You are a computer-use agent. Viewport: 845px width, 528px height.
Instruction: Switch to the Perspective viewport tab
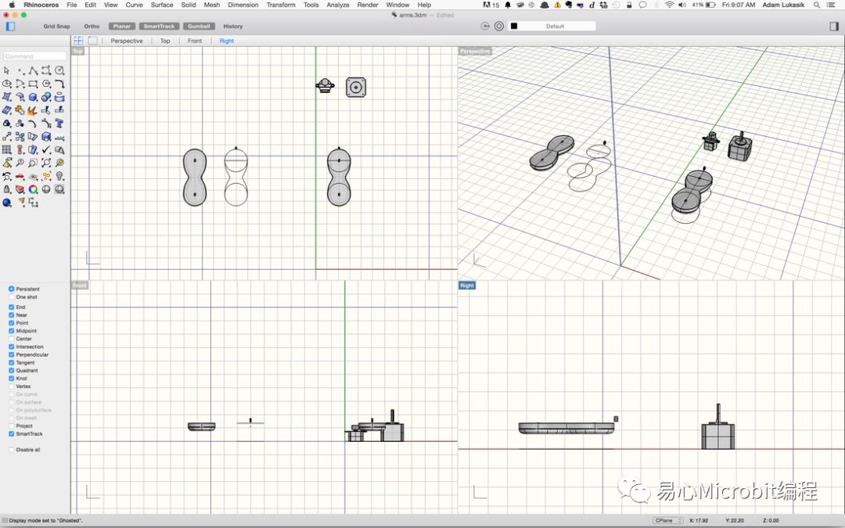pyautogui.click(x=127, y=41)
